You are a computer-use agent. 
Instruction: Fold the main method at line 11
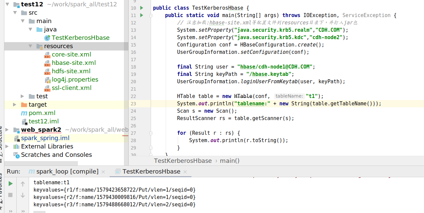(151, 15)
